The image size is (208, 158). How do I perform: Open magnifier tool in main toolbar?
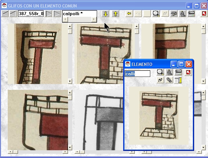pyautogui.click(x=156, y=14)
